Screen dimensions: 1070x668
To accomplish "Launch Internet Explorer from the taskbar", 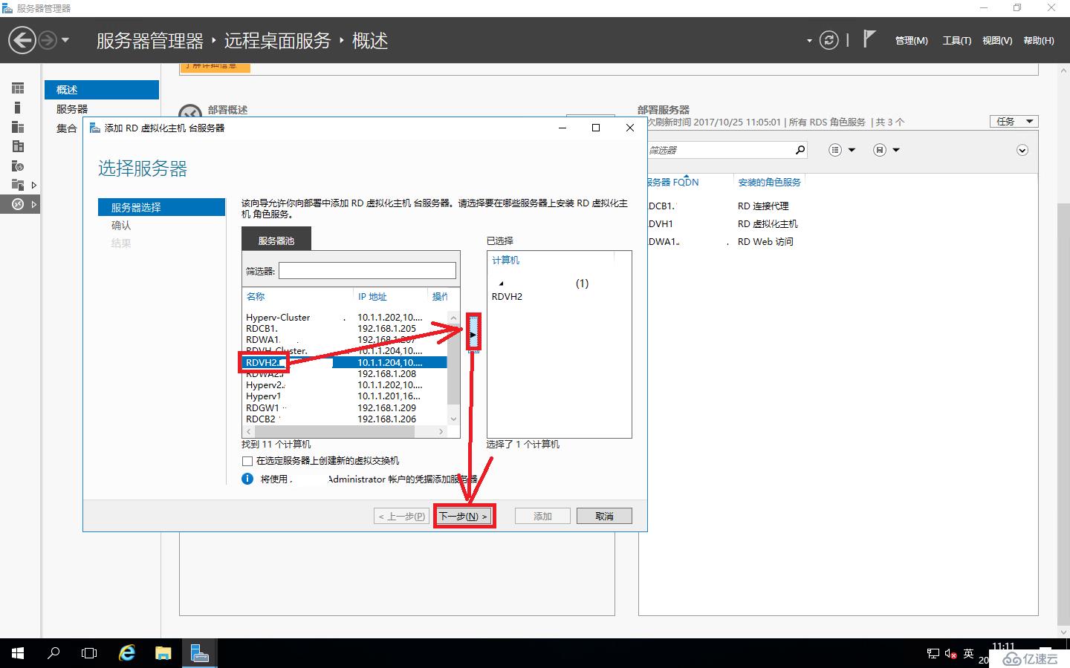I will tap(127, 653).
